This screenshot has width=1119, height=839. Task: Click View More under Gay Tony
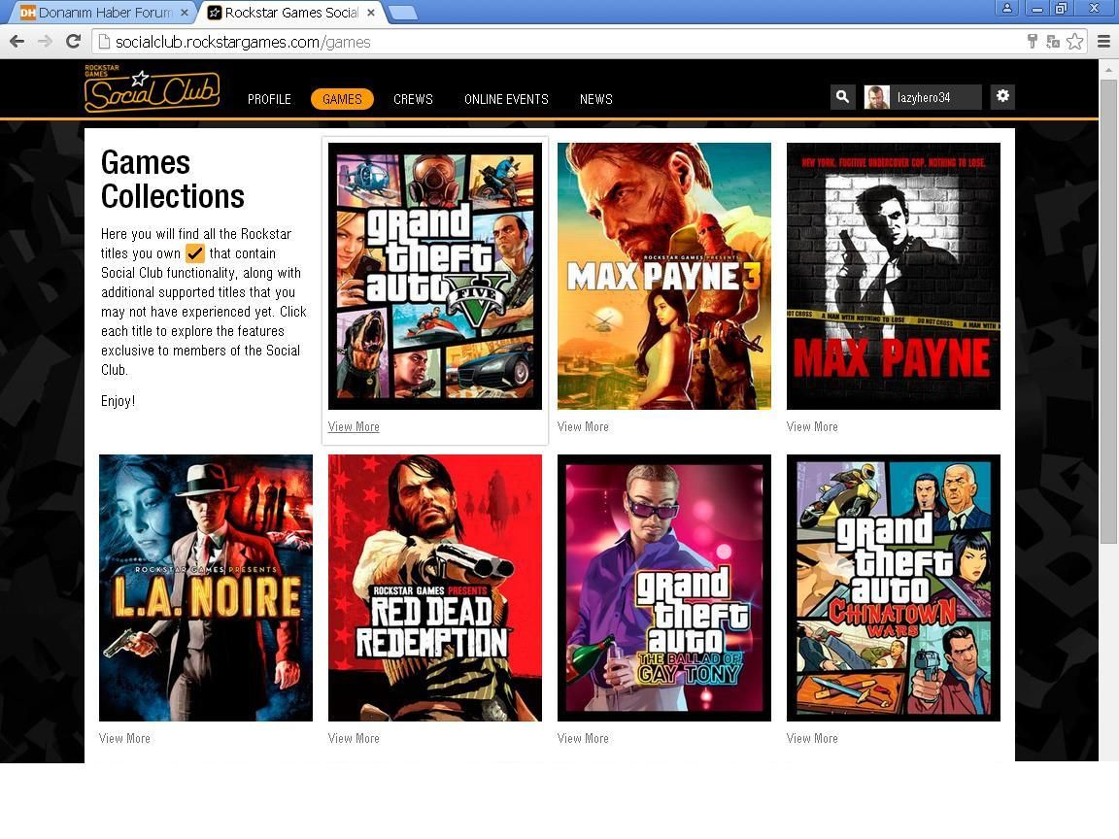click(x=583, y=738)
